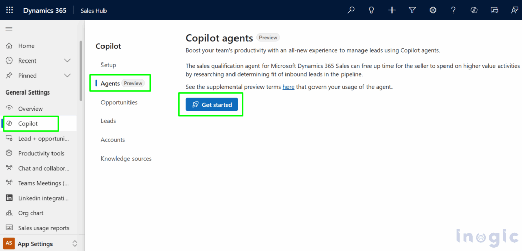The image size is (522, 251).
Task: Collapse the hamburger site map menu
Action: (9, 29)
